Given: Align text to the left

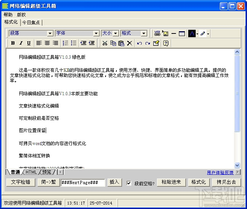Looking at the screenshot, I should coord(39,43).
